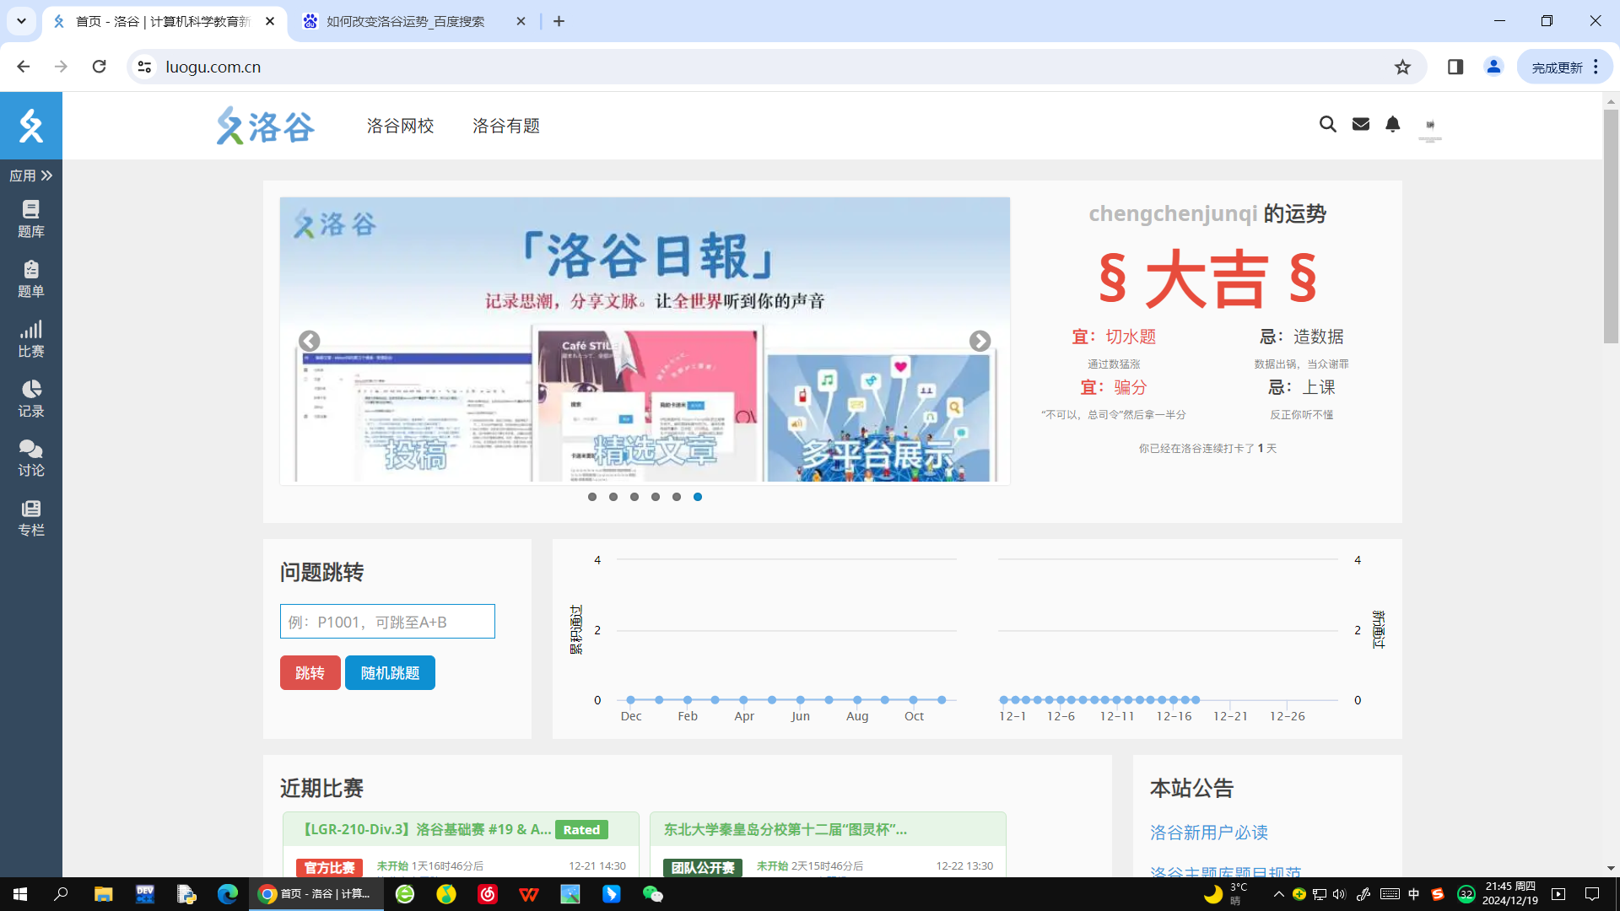Image resolution: width=1620 pixels, height=911 pixels.
Task: Go back in the browser
Action: (x=23, y=67)
